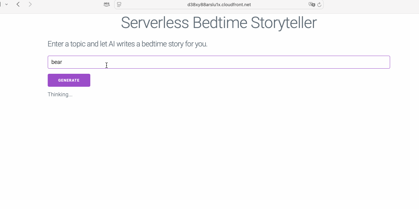
Task: Click the 'Enter a topic' instruction text
Action: point(127,44)
